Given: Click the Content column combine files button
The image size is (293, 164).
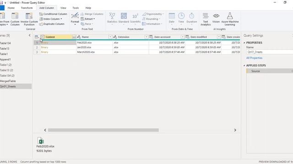Looking at the screenshot, I should pyautogui.click(x=74, y=37).
